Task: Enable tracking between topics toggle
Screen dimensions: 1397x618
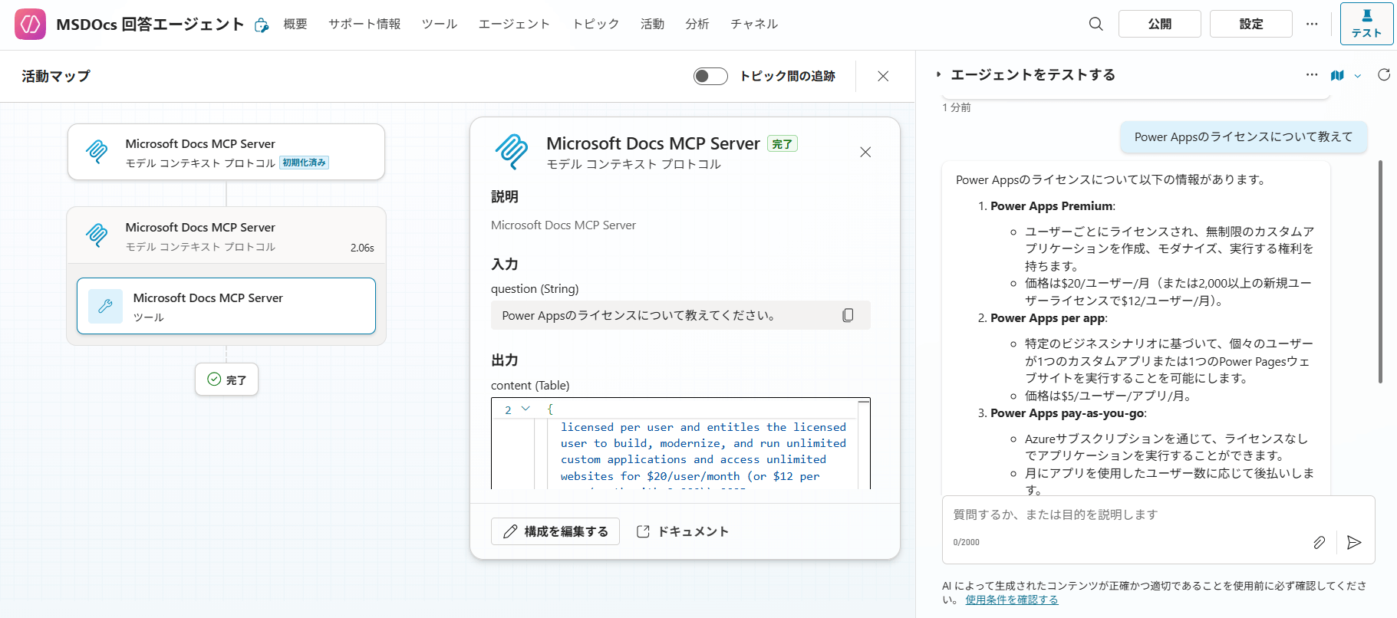Action: pos(710,76)
